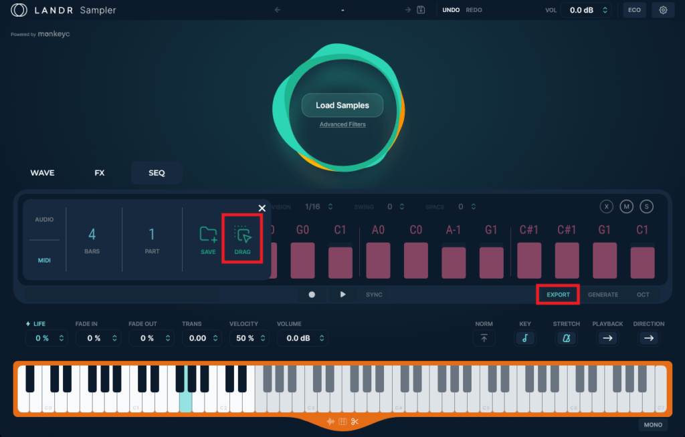Switch to the WAVE tab
This screenshot has height=437, width=685.
click(42, 172)
